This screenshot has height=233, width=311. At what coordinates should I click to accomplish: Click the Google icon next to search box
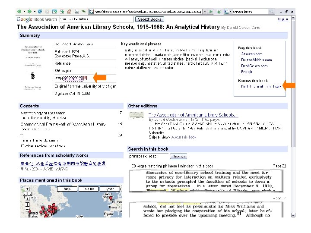(x=226, y=12)
